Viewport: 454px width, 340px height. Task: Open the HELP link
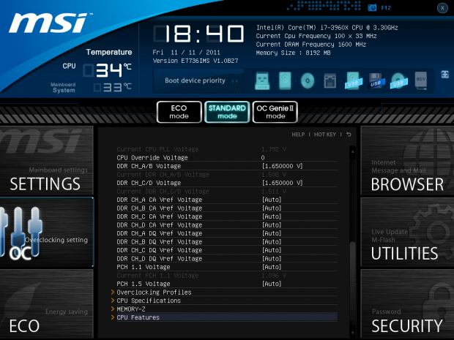click(x=298, y=135)
